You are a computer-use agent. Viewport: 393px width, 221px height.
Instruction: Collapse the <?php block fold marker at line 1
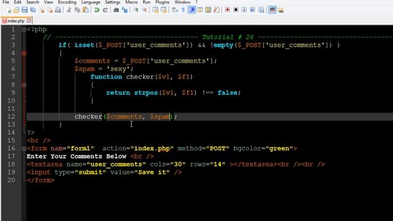tap(24, 29)
